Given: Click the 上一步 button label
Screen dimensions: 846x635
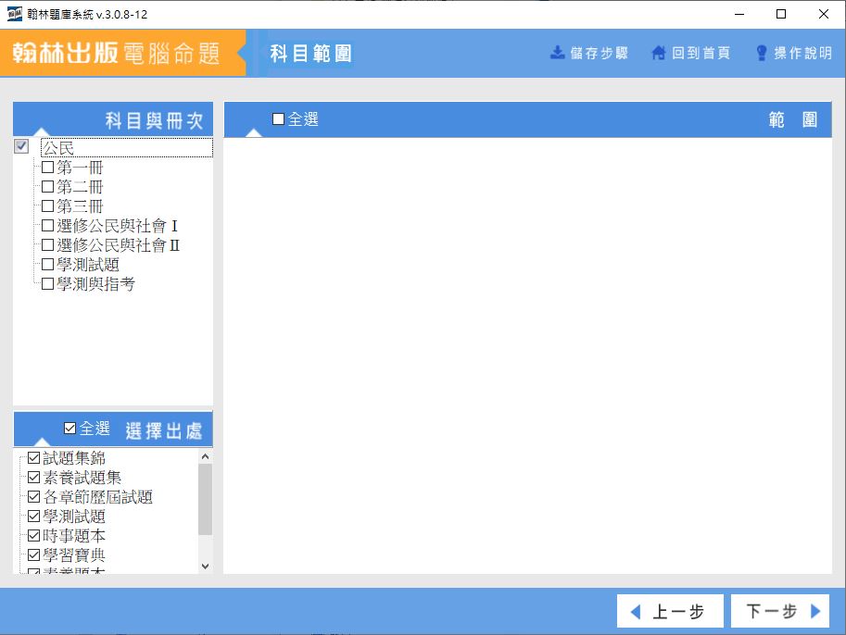Looking at the screenshot, I should point(678,612).
